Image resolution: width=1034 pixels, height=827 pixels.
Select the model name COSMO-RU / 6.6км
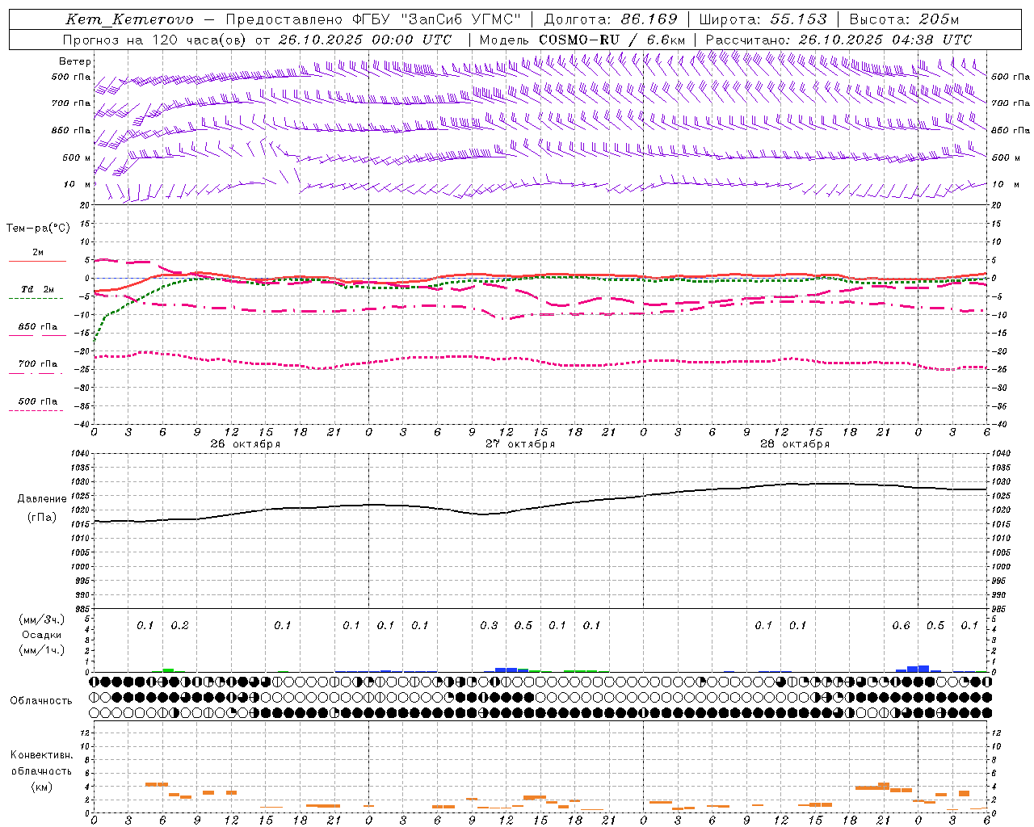pos(612,40)
